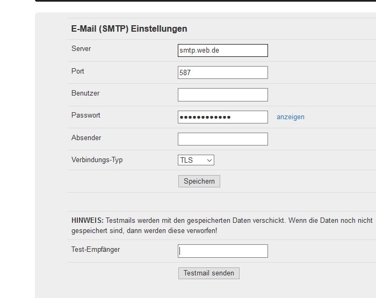Select the Passwort field with masked dots
The width and height of the screenshot is (376, 298).
[x=222, y=117]
